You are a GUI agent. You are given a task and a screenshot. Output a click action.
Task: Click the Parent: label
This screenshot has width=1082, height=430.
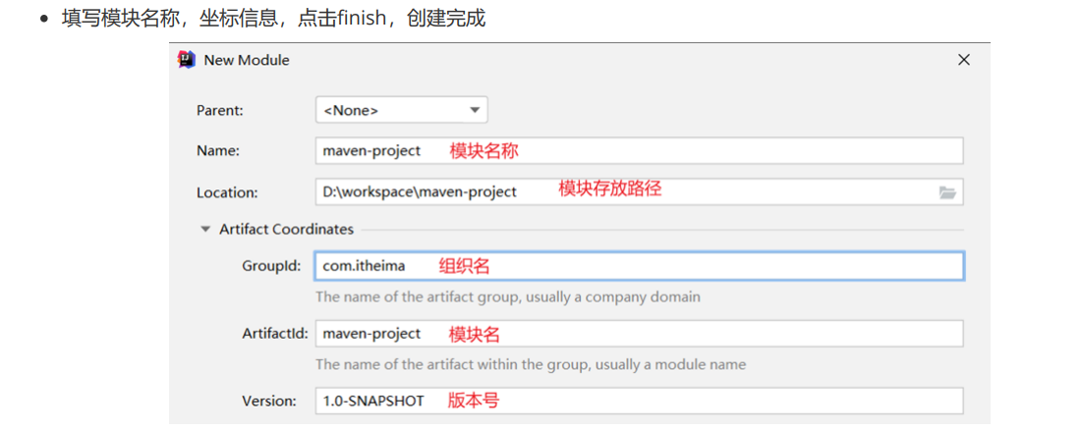[219, 110]
